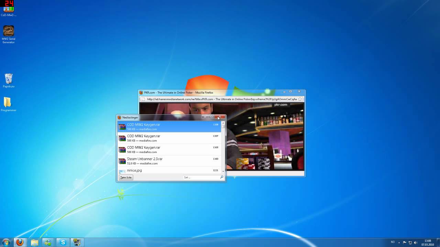
Task: Click the green taskbar icon beside Explorer
Action: (48, 242)
